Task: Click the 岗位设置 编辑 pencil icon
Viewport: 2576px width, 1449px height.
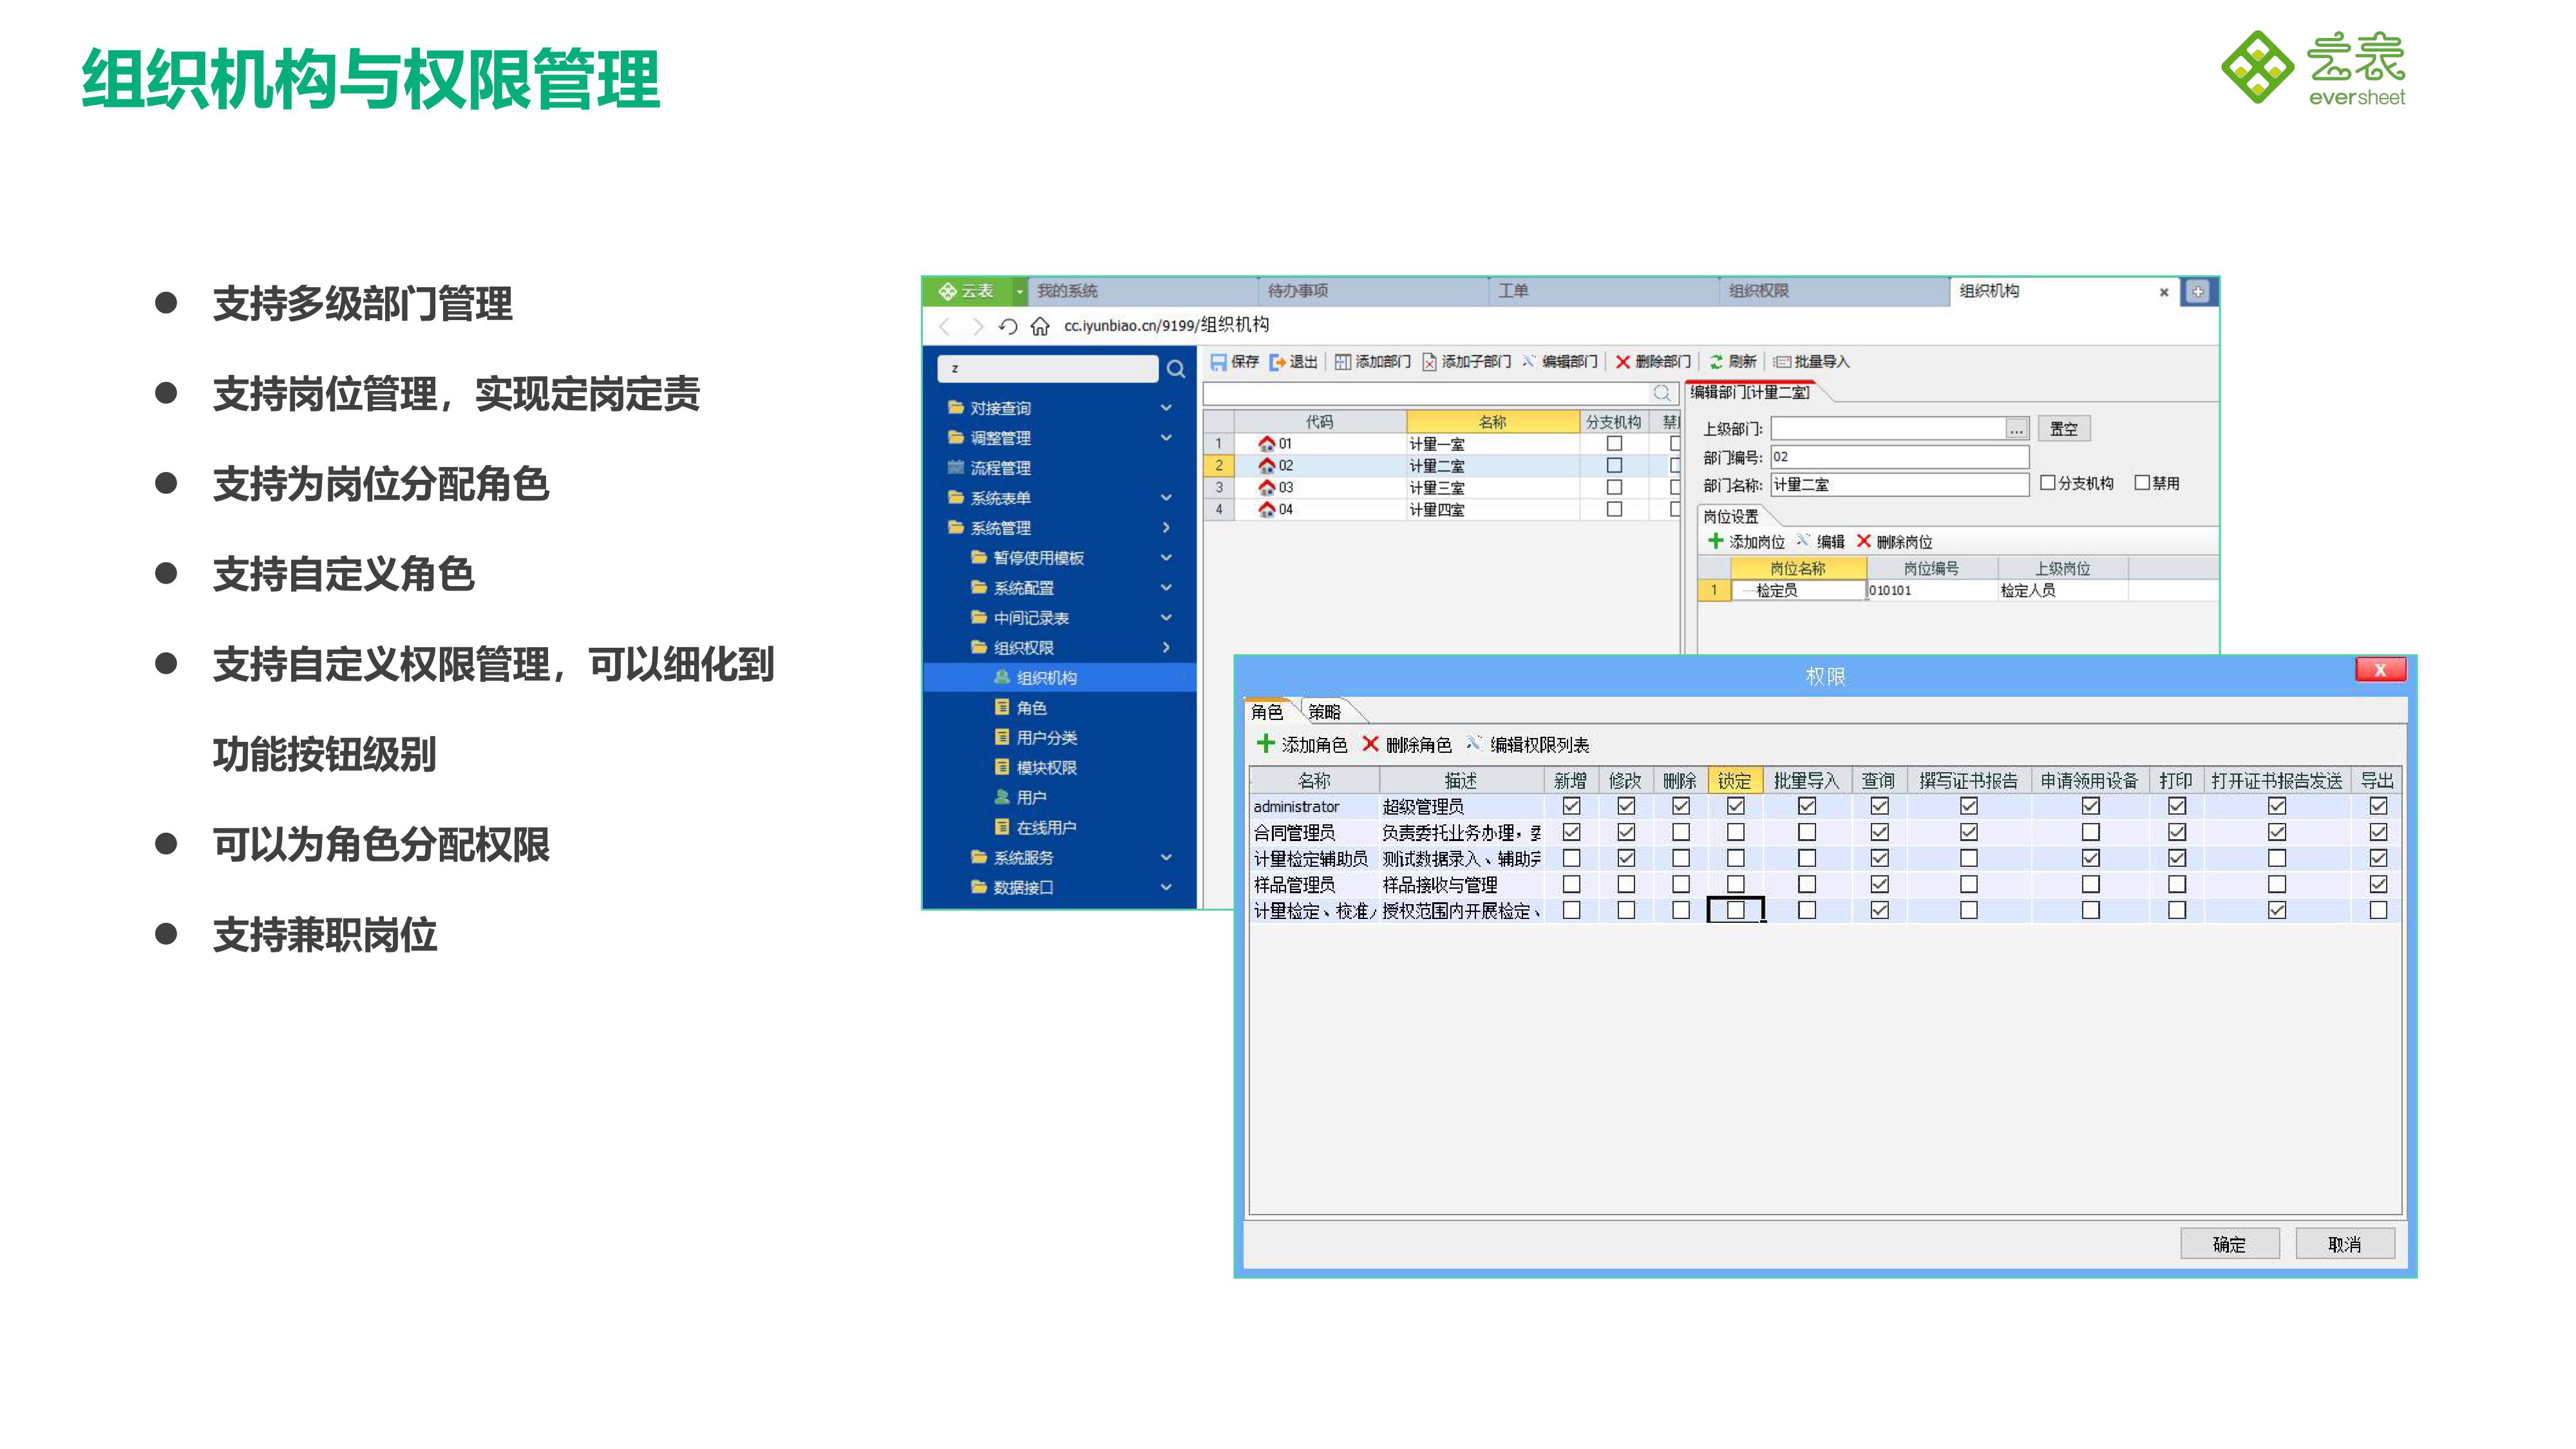Action: pyautogui.click(x=1803, y=540)
